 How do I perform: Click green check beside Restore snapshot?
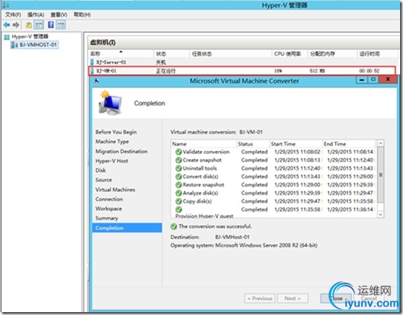[x=178, y=185]
